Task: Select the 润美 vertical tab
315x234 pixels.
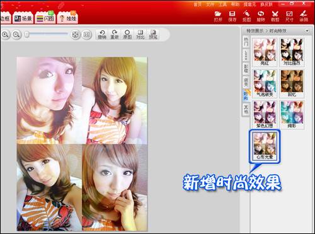Action: (x=246, y=82)
